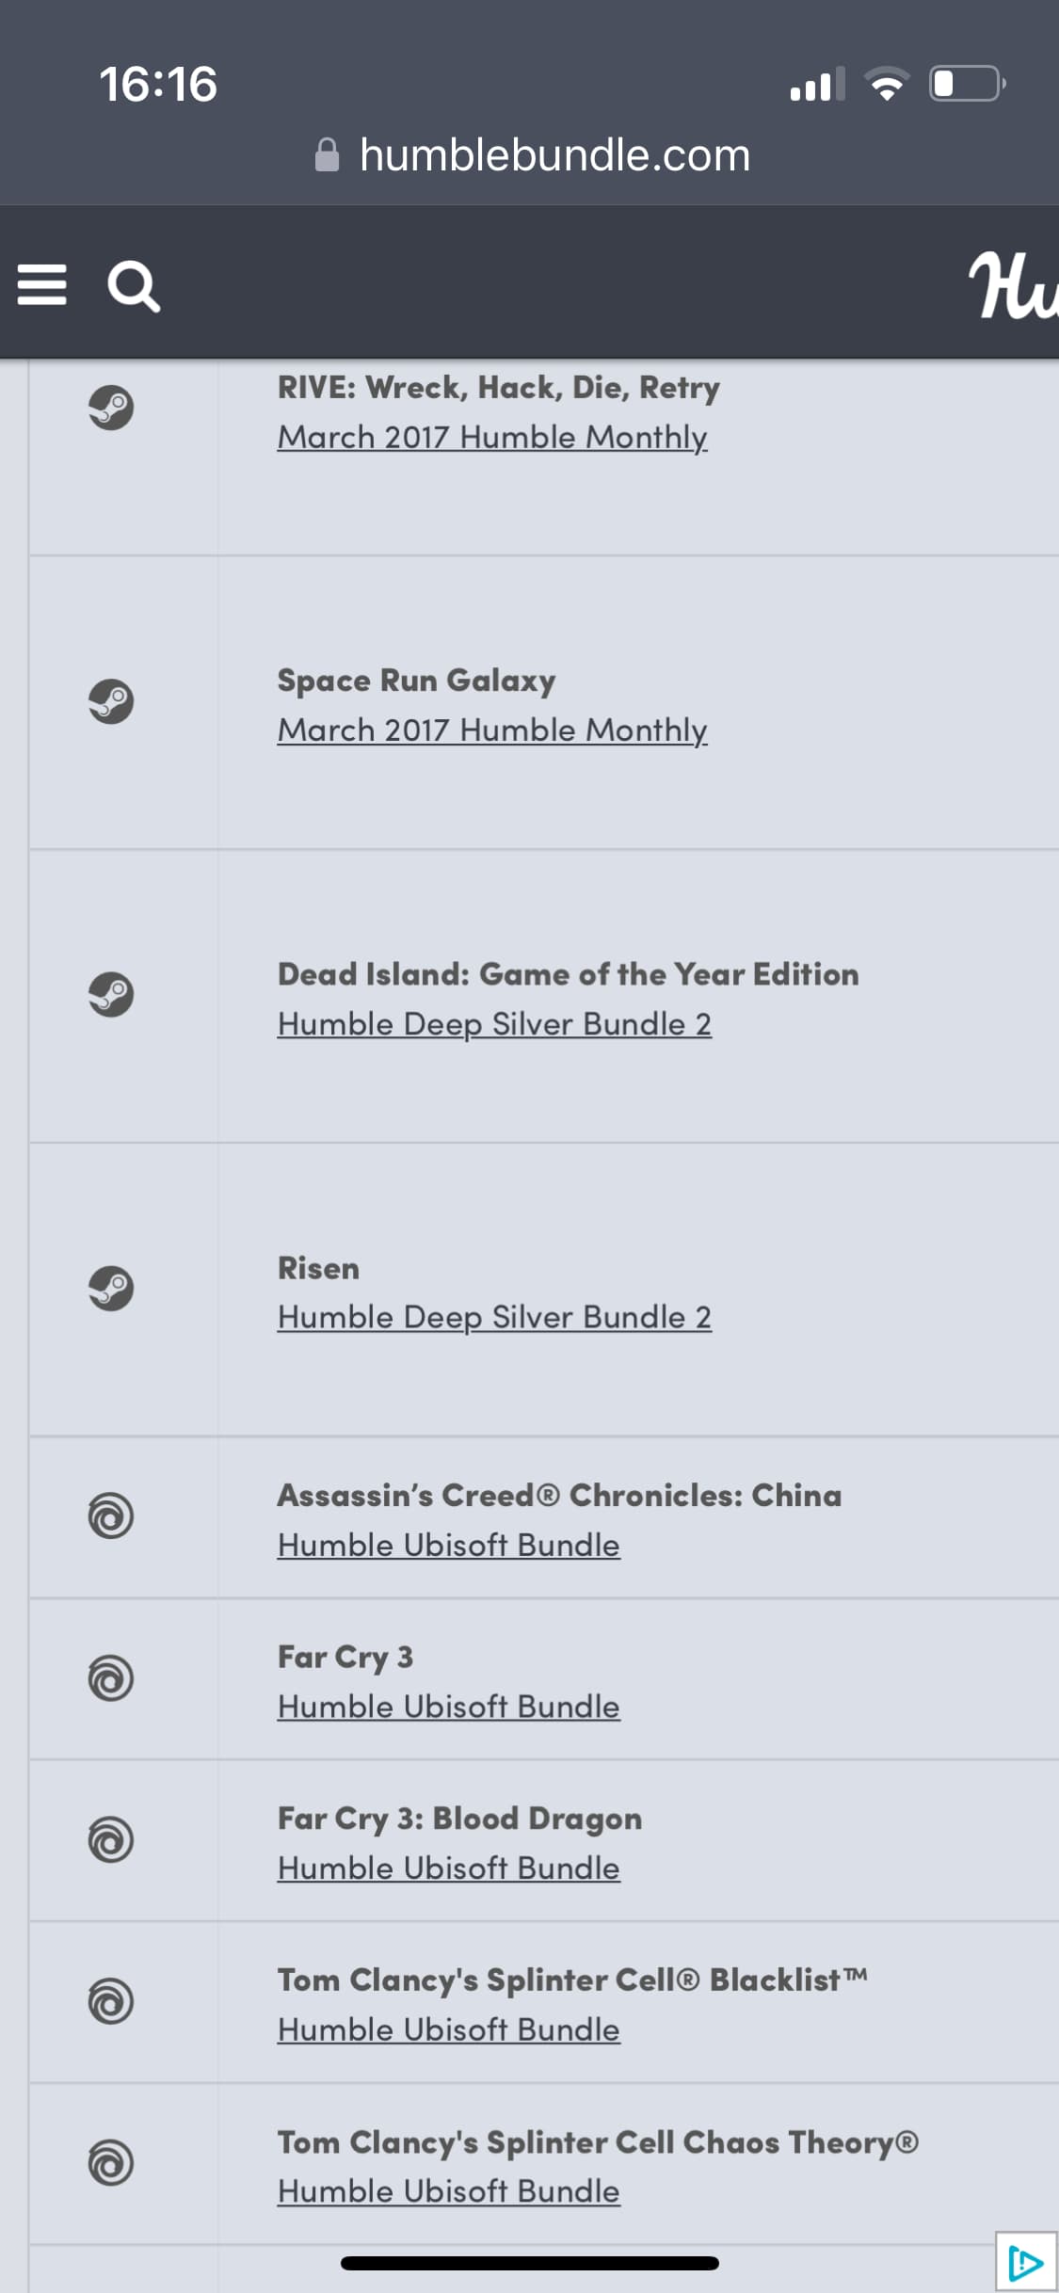Click the Ubisoft icon beside Splinter Cell Chaos Theory
This screenshot has height=2293, width=1059.
tap(111, 2163)
